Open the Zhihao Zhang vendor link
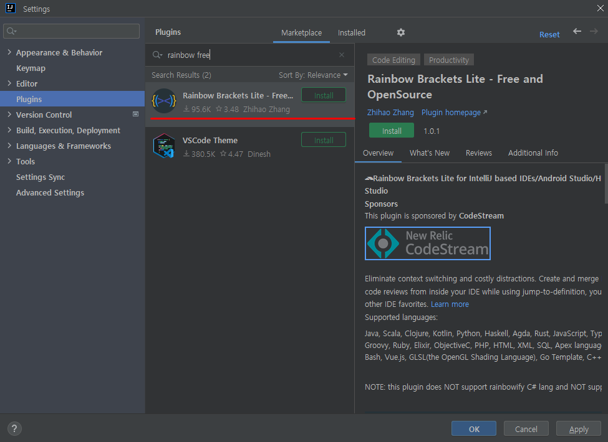This screenshot has width=608, height=442. (x=390, y=113)
